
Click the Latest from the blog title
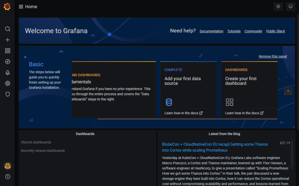point(224,134)
